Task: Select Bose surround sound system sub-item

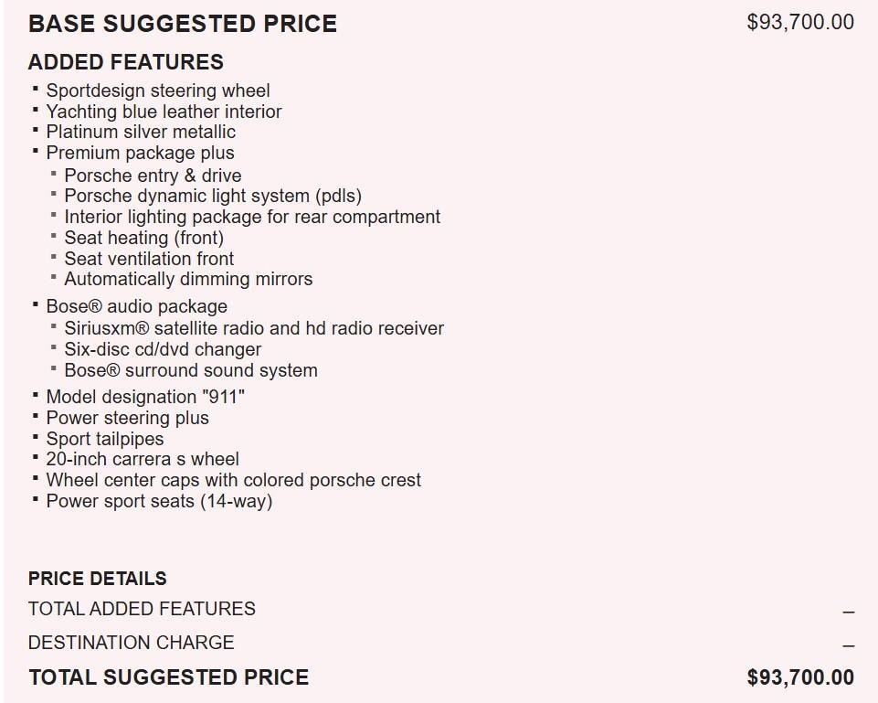Action: [191, 370]
